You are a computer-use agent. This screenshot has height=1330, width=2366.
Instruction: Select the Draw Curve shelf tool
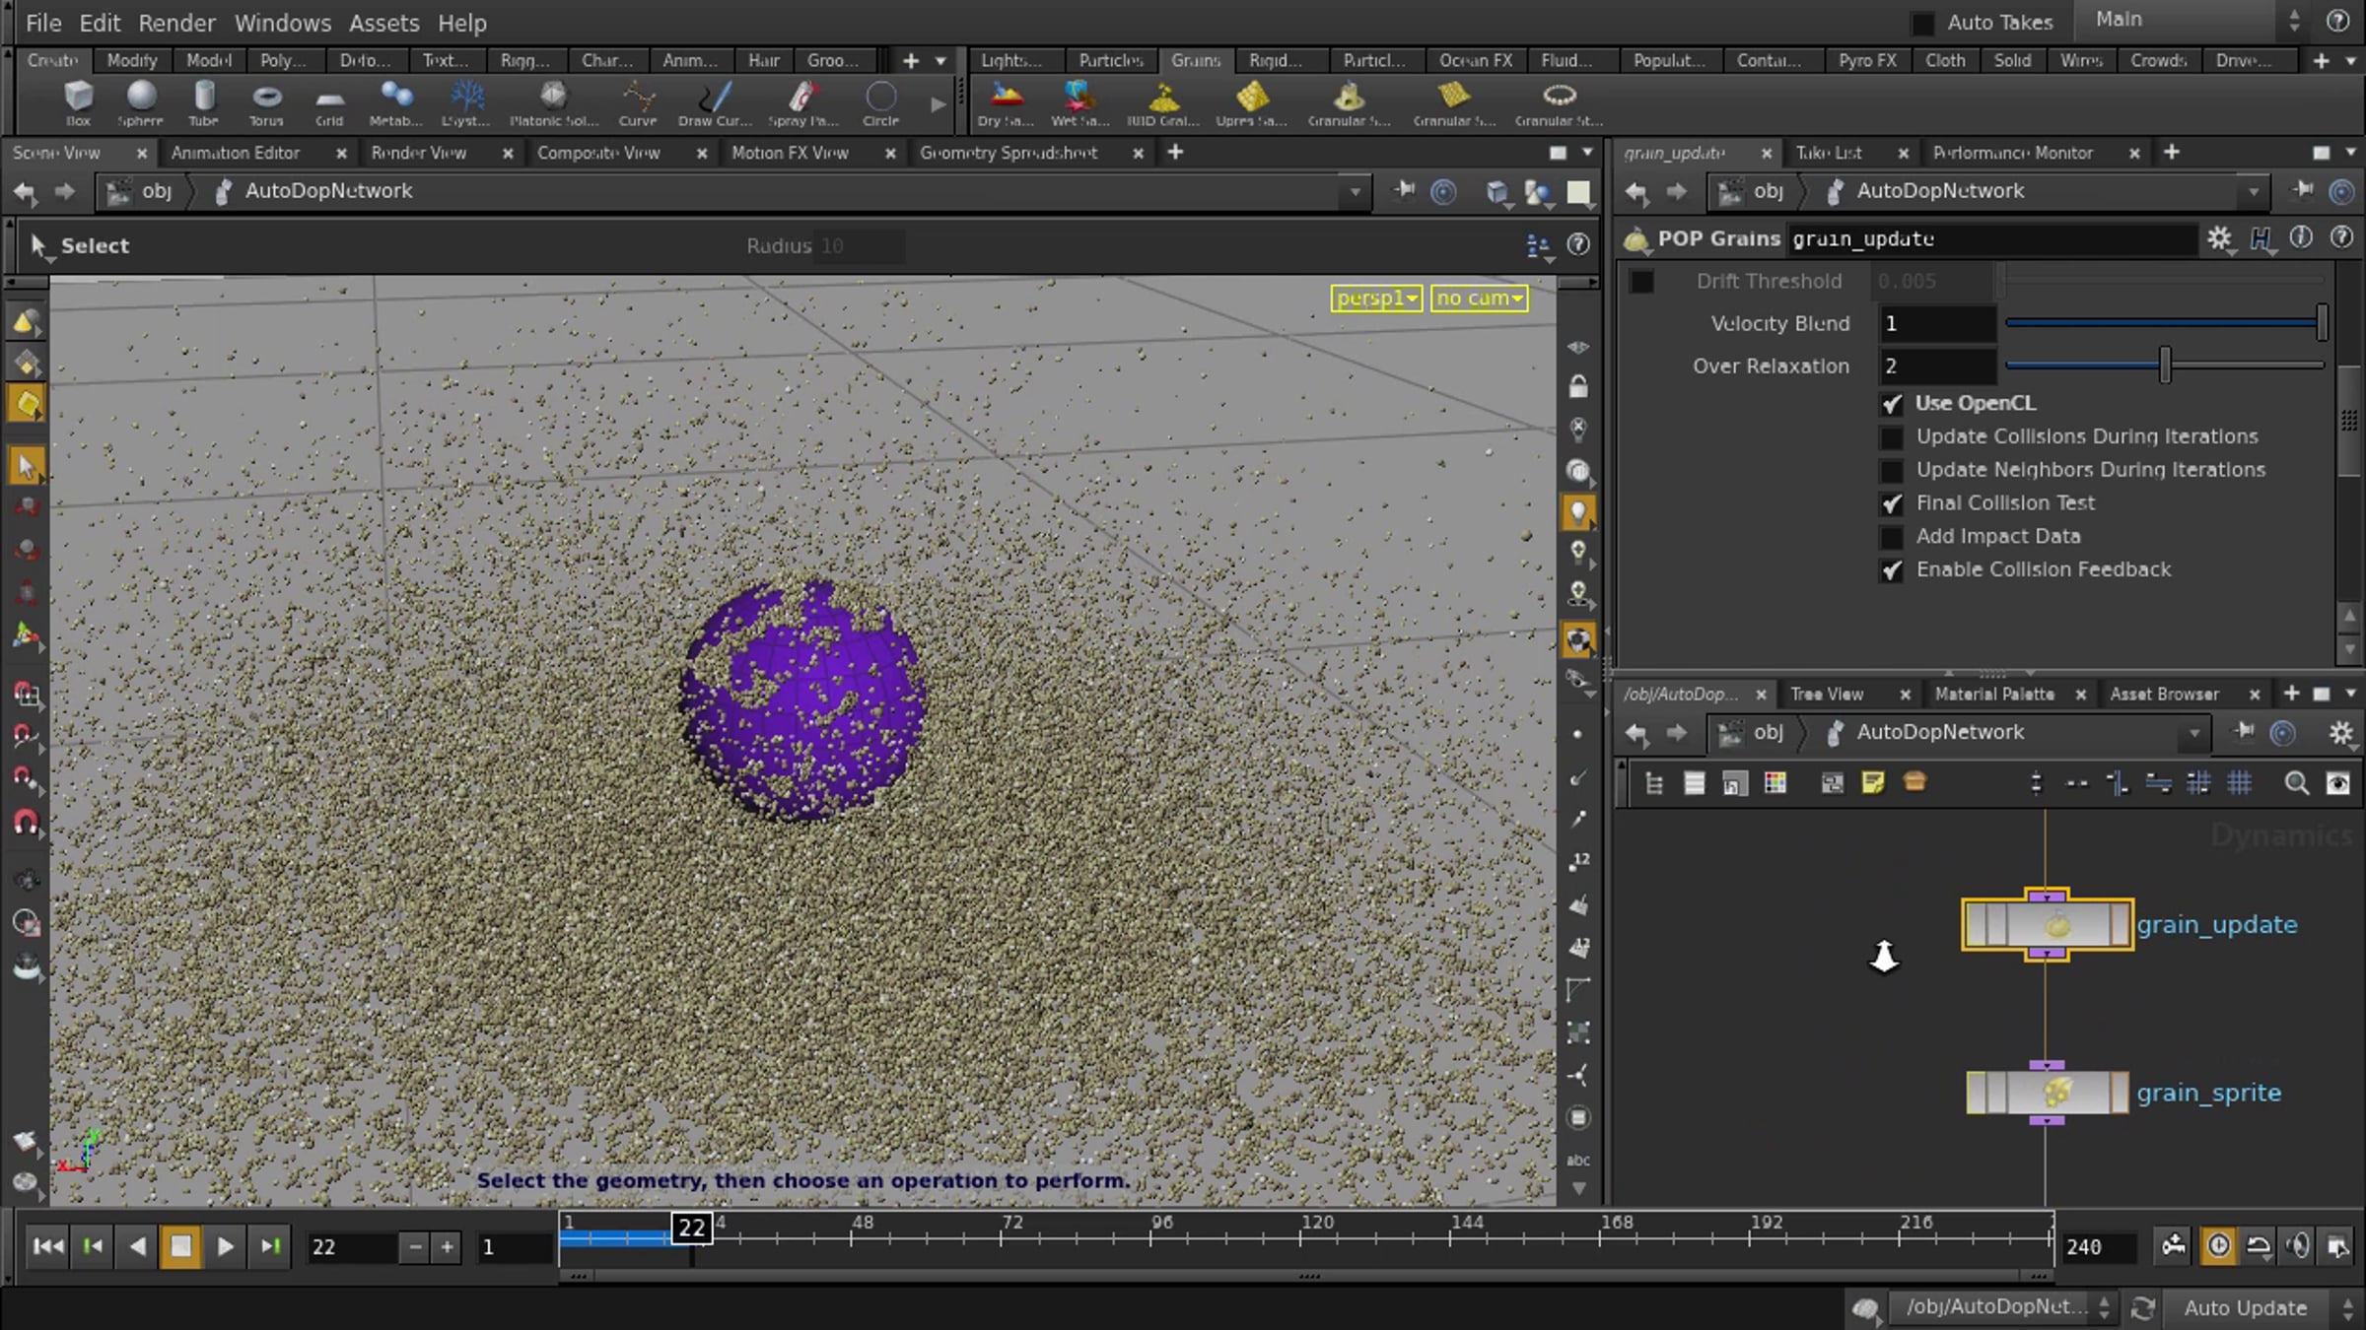(715, 103)
